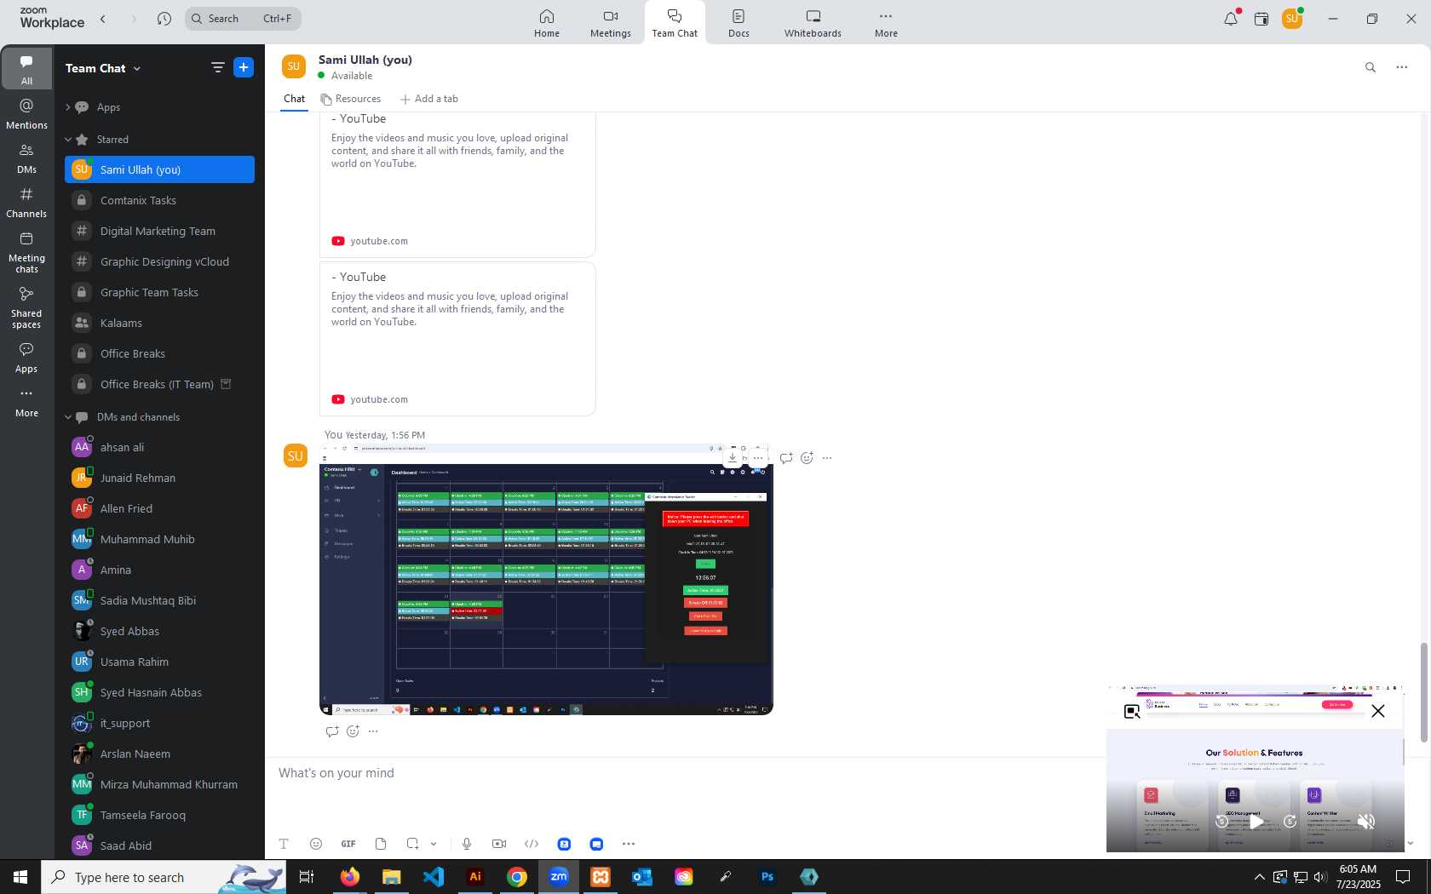The height and width of the screenshot is (894, 1431).
Task: Skip forward in the mini video player
Action: [x=1290, y=822]
